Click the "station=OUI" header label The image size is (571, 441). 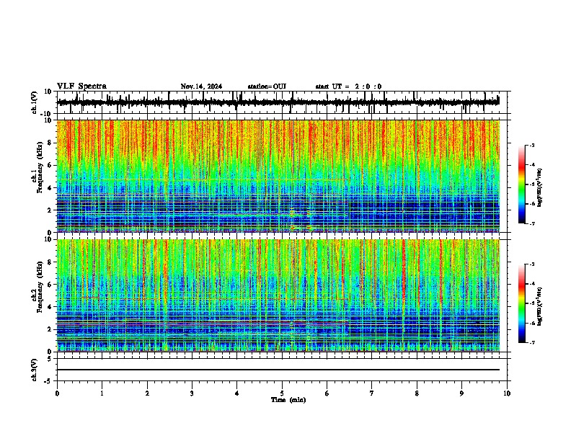pyautogui.click(x=267, y=86)
